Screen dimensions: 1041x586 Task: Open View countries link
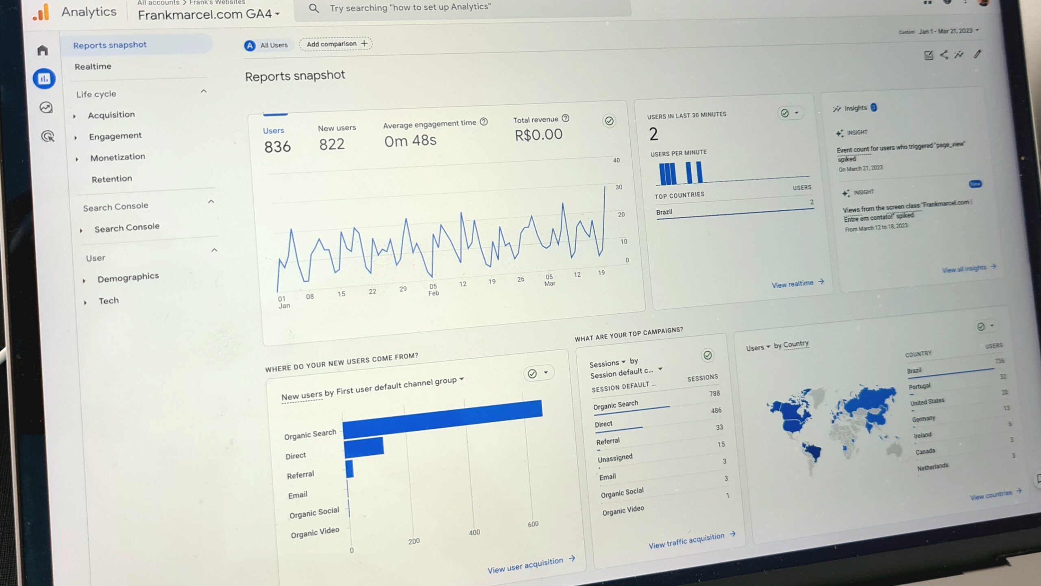[x=995, y=494]
